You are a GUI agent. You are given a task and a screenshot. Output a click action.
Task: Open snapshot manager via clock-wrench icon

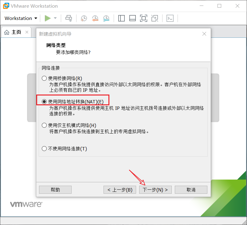106,18
